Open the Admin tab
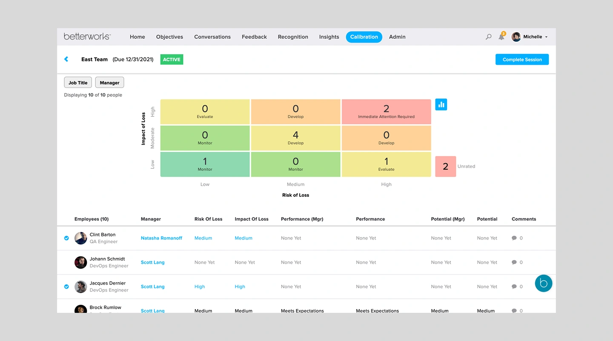The width and height of the screenshot is (613, 341). pyautogui.click(x=397, y=37)
